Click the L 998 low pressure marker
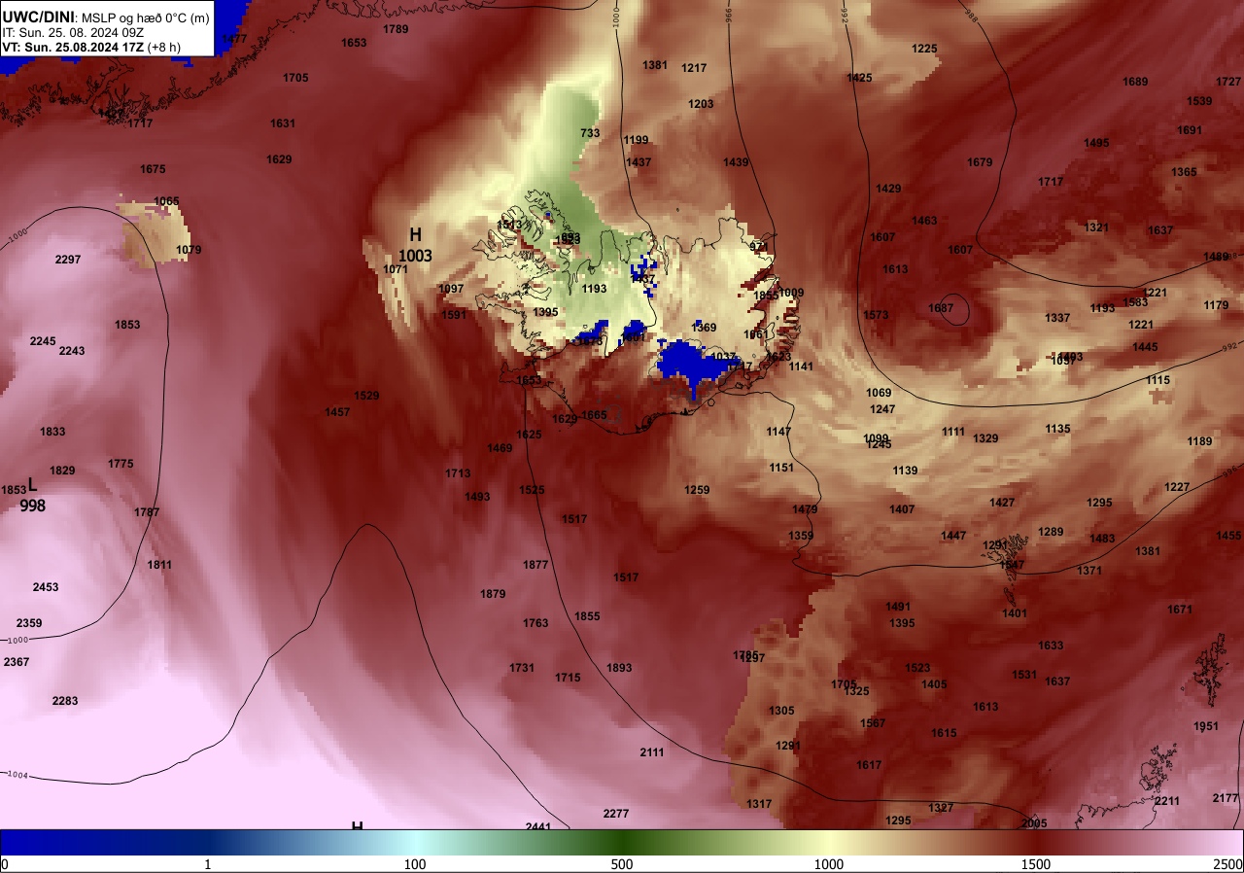This screenshot has height=873, width=1244. pyautogui.click(x=32, y=495)
